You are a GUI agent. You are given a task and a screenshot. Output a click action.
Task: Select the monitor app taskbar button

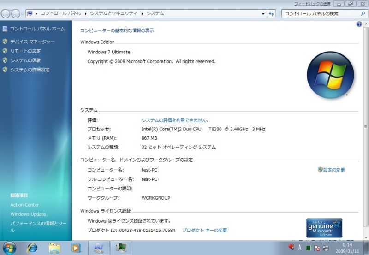tap(121, 248)
